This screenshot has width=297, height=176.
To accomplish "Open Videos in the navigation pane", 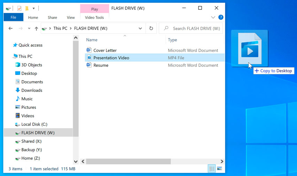I will point(28,116).
